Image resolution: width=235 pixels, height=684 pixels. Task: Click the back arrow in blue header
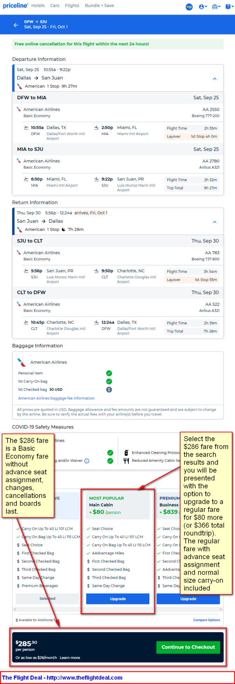point(16,25)
